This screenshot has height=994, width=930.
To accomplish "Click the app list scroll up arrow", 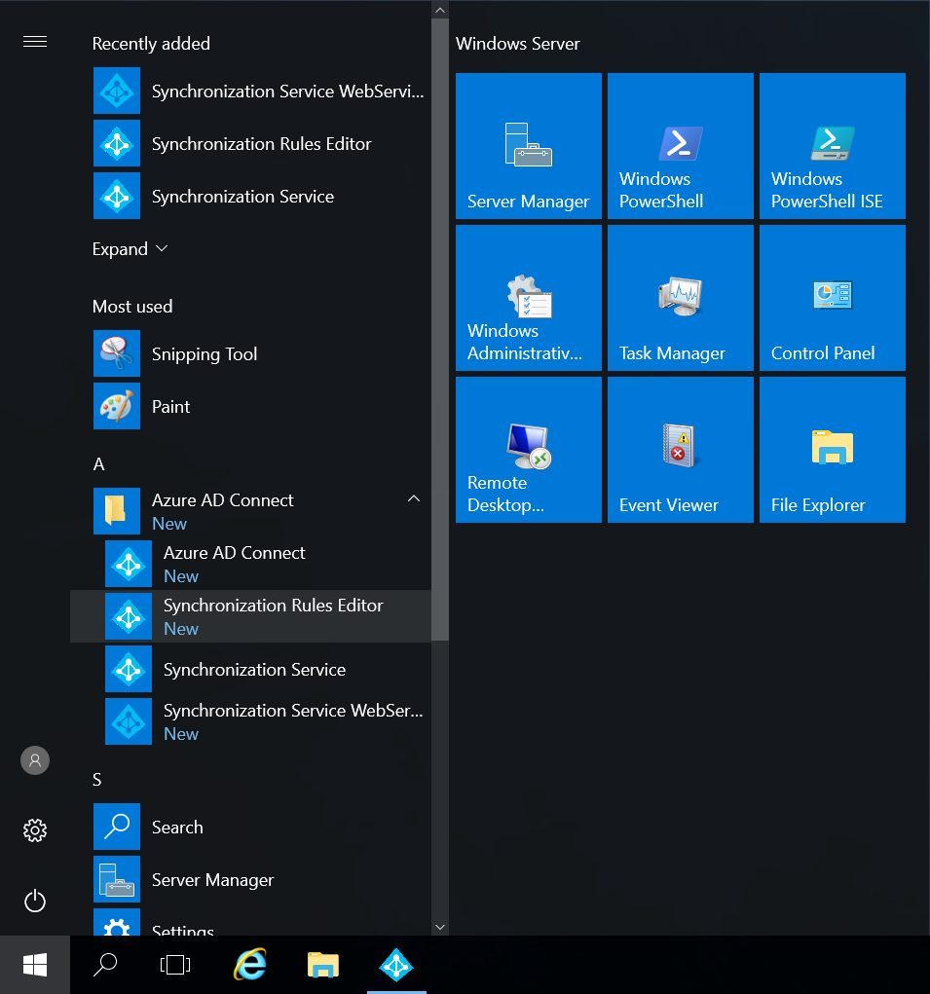I will (440, 10).
